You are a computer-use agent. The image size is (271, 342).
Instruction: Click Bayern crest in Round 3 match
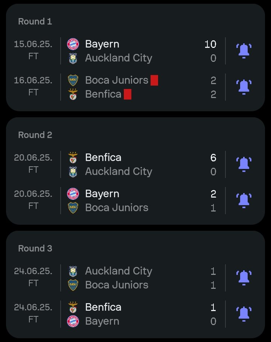point(73,321)
